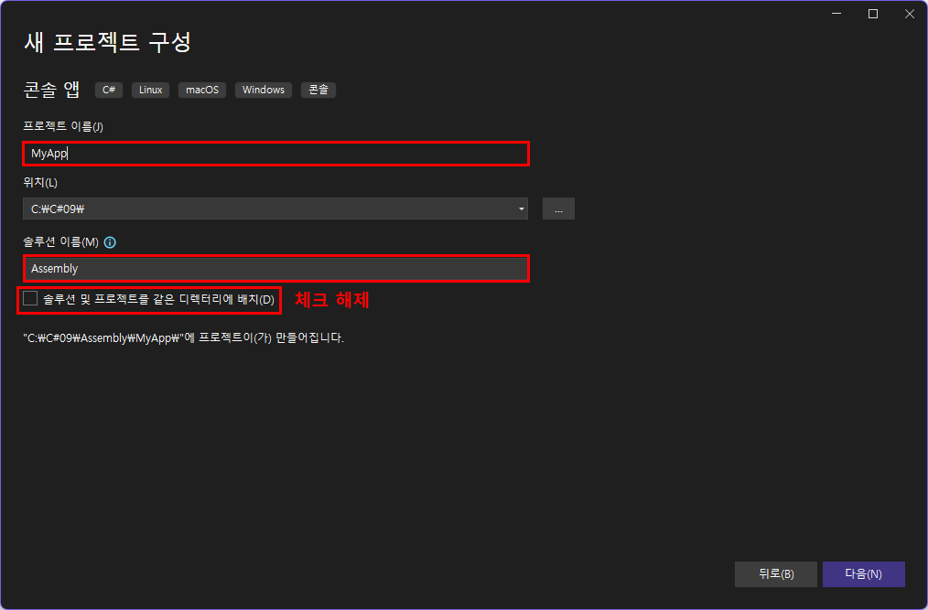Click the C# tag

109,90
